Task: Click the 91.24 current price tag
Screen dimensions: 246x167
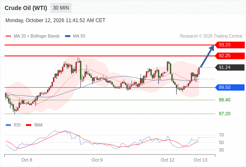Action: (x=230, y=67)
